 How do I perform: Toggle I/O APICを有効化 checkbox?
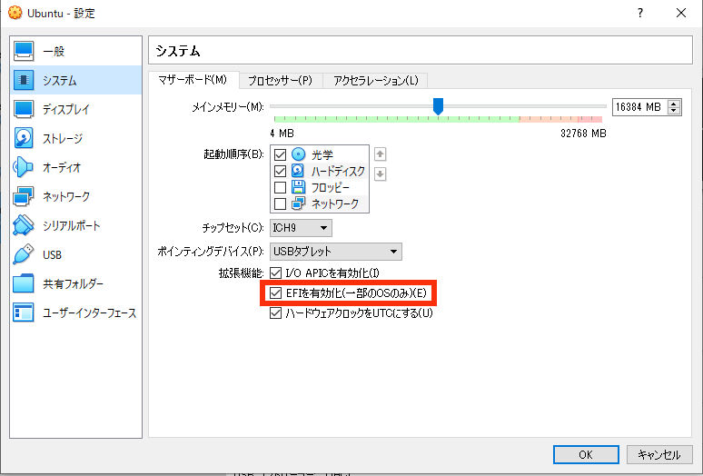coord(275,273)
